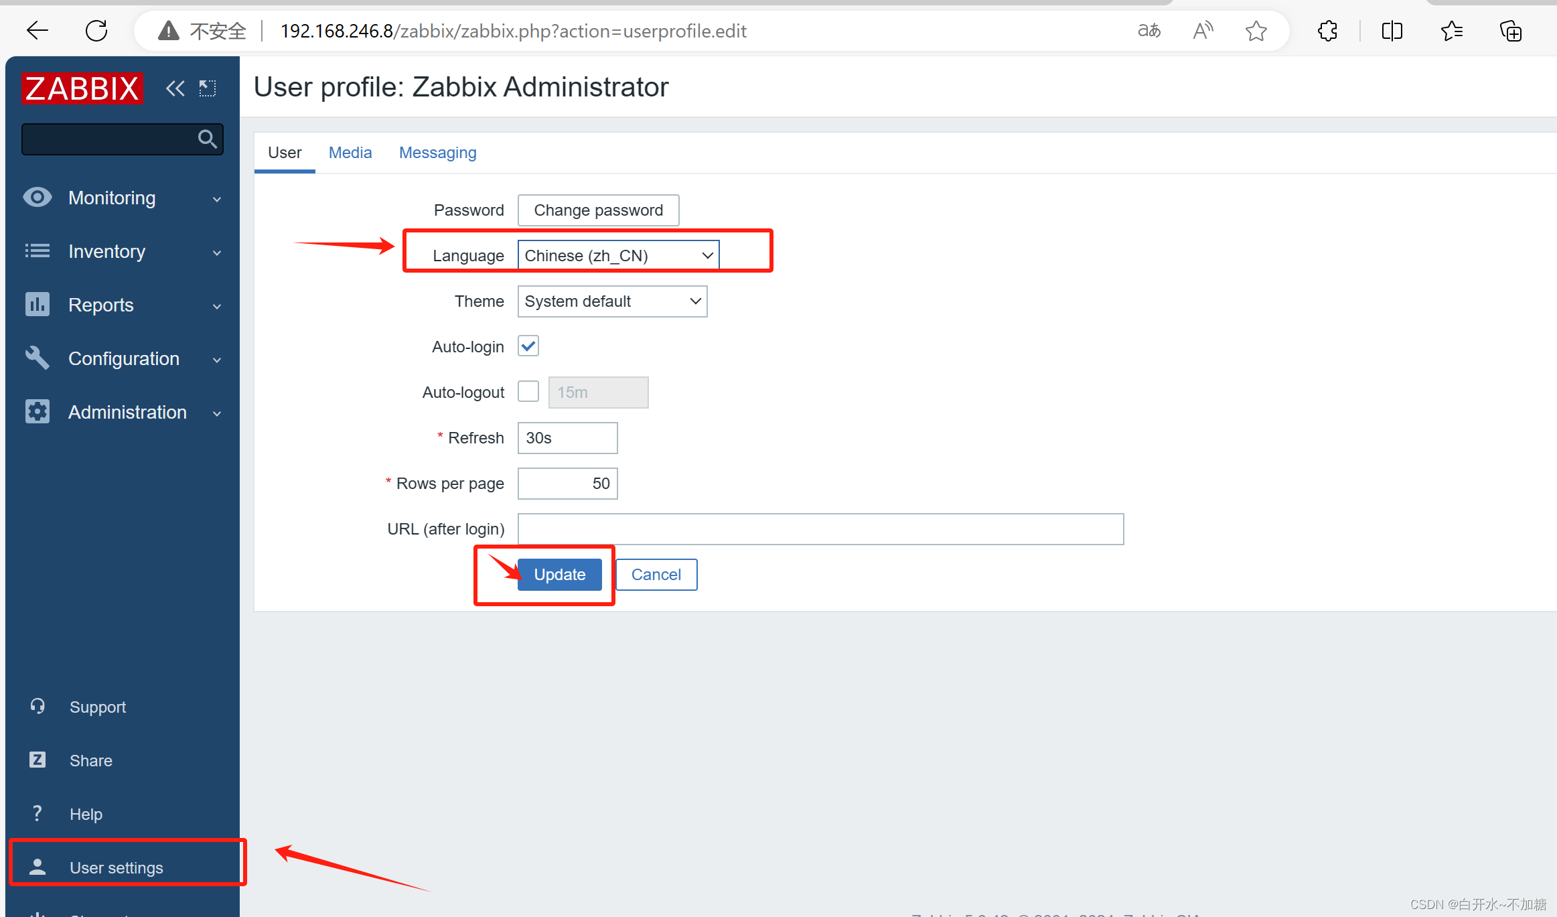Click the Configuration wrench icon
Screen dimensions: 1557x917
click(38, 358)
